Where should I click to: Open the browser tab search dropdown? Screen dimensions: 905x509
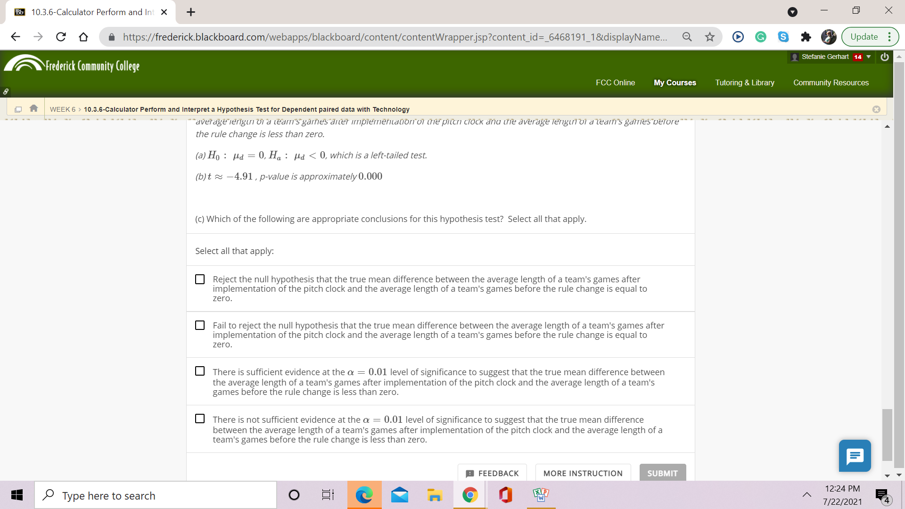[792, 12]
